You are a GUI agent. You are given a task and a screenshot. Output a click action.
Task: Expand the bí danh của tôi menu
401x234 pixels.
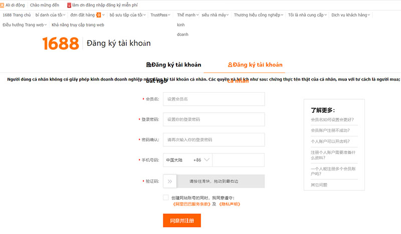pyautogui.click(x=51, y=15)
